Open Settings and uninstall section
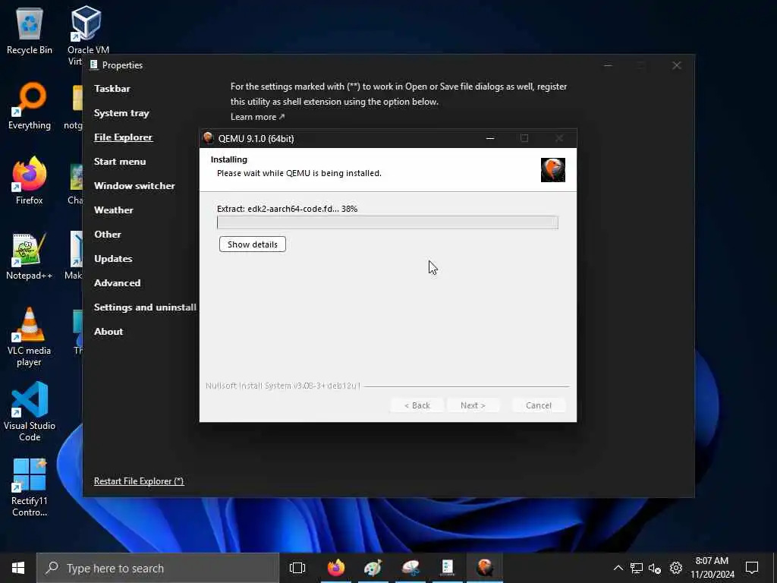This screenshot has height=583, width=777. (x=145, y=307)
